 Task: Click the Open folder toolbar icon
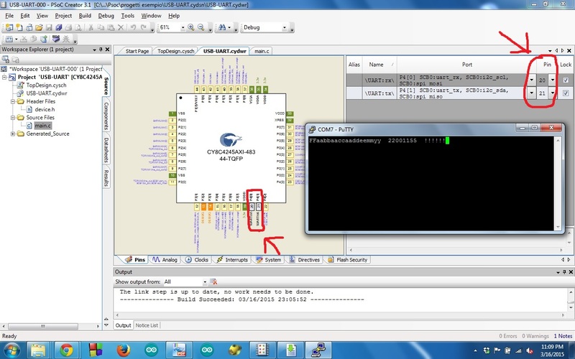click(x=39, y=27)
